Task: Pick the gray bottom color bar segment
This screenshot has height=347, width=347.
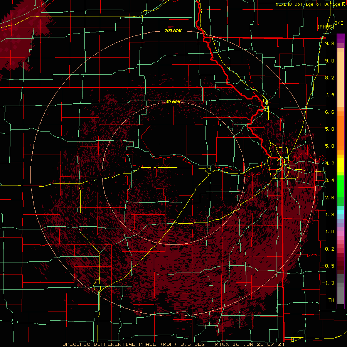Action: point(340,295)
